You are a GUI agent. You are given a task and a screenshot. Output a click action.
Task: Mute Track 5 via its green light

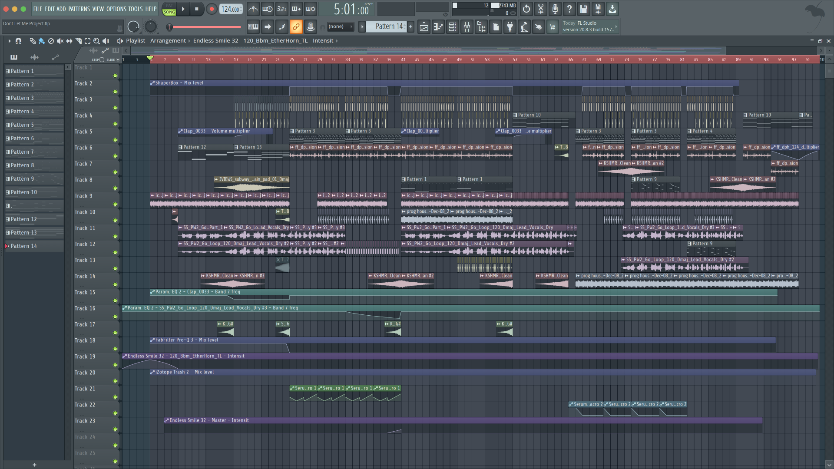115,140
